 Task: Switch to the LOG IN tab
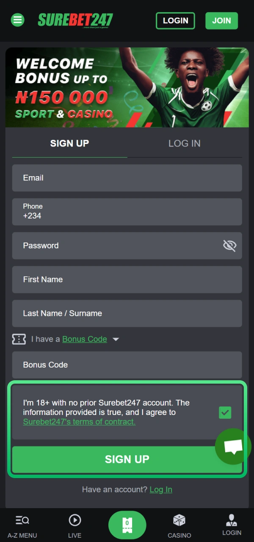click(x=184, y=143)
